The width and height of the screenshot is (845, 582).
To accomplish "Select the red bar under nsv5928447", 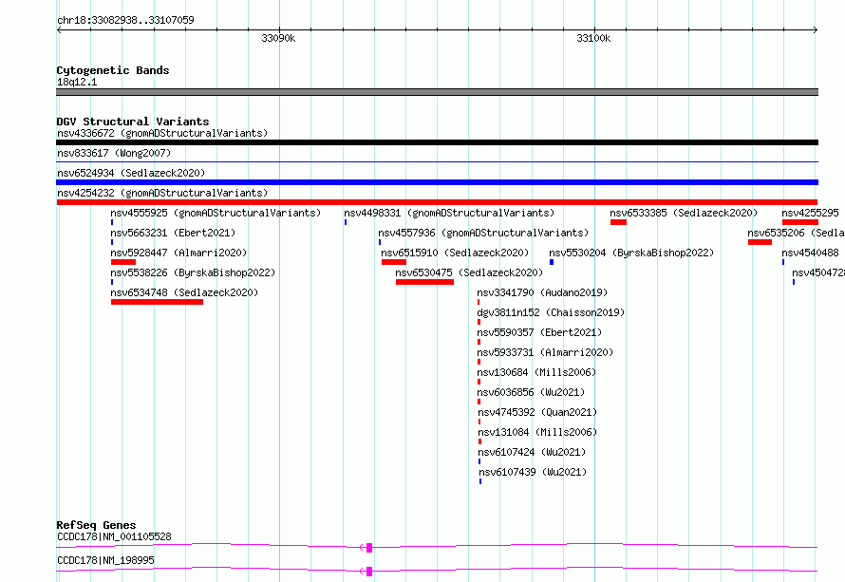I will (x=123, y=262).
